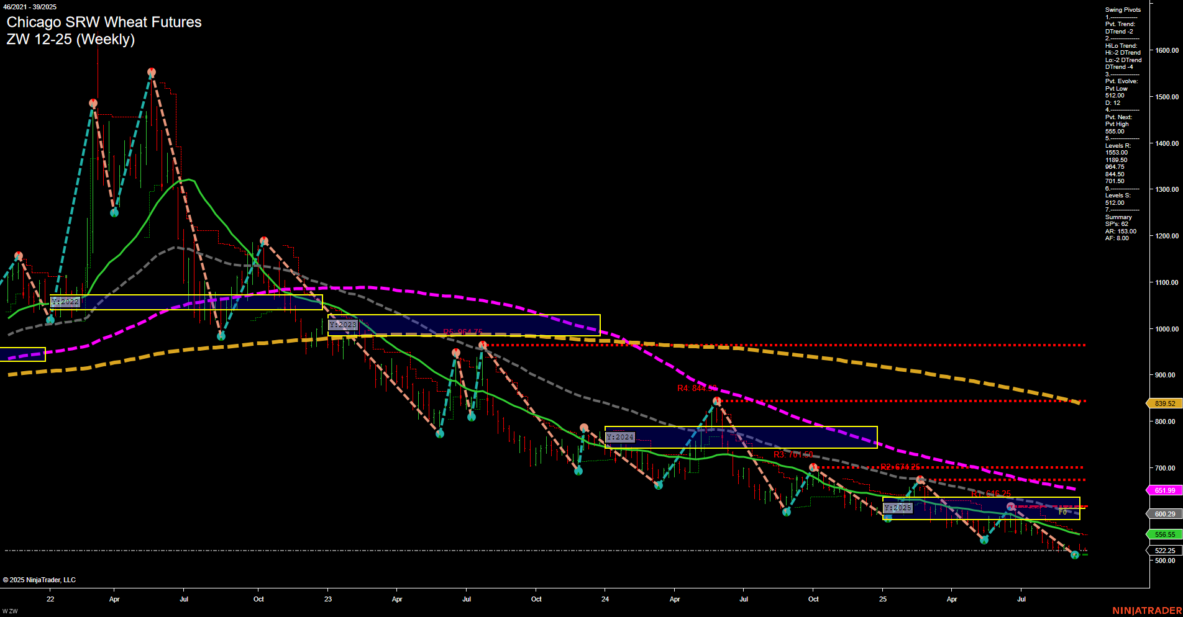Click the magenta 651.99 price tag
Viewport: 1183px width, 617px height.
point(1164,490)
